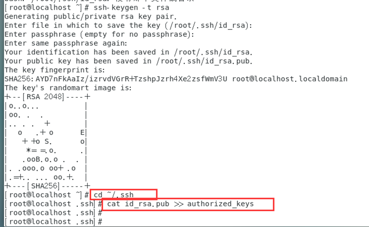Click the '.ooB.o.o' randomart row

tap(40, 160)
